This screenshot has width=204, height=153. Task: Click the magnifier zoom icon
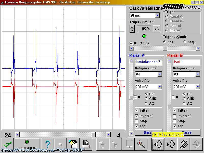pyautogui.click(x=141, y=144)
